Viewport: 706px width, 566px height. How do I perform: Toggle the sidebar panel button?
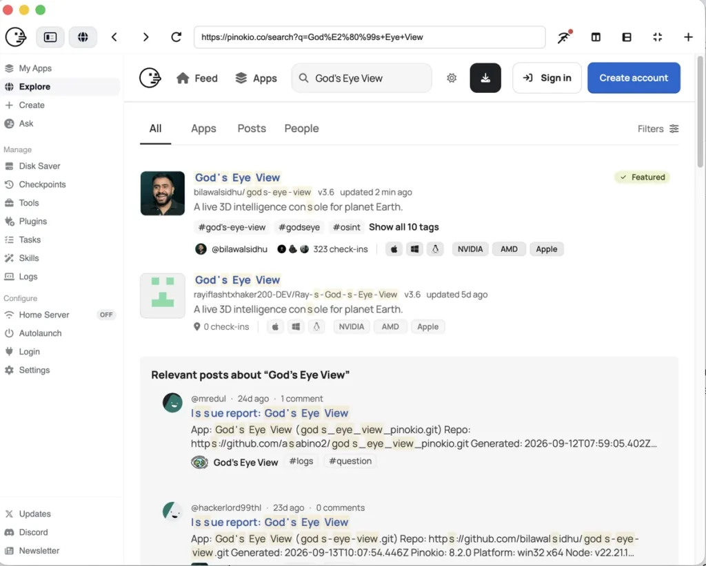point(50,37)
